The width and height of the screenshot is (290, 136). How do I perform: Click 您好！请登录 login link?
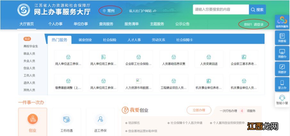tap(254, 24)
